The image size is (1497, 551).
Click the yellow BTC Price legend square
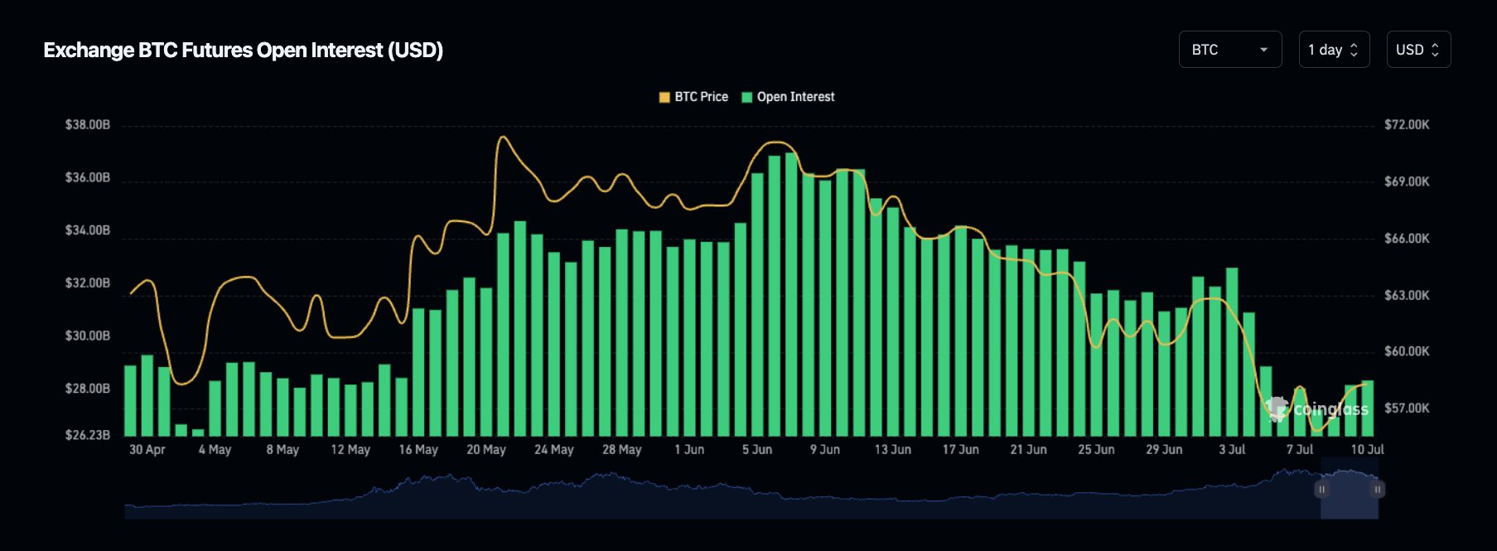[x=664, y=97]
